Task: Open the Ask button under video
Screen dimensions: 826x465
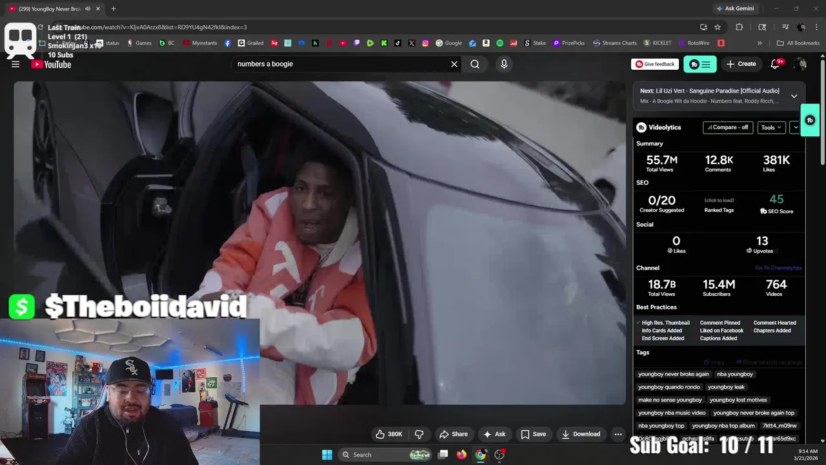Action: click(494, 434)
